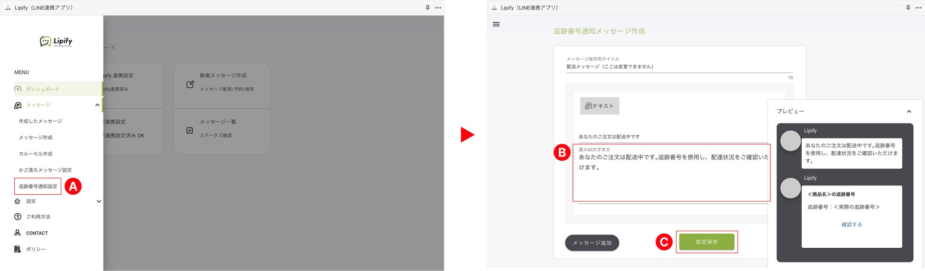Click ステータス確認 text on card

(216, 135)
